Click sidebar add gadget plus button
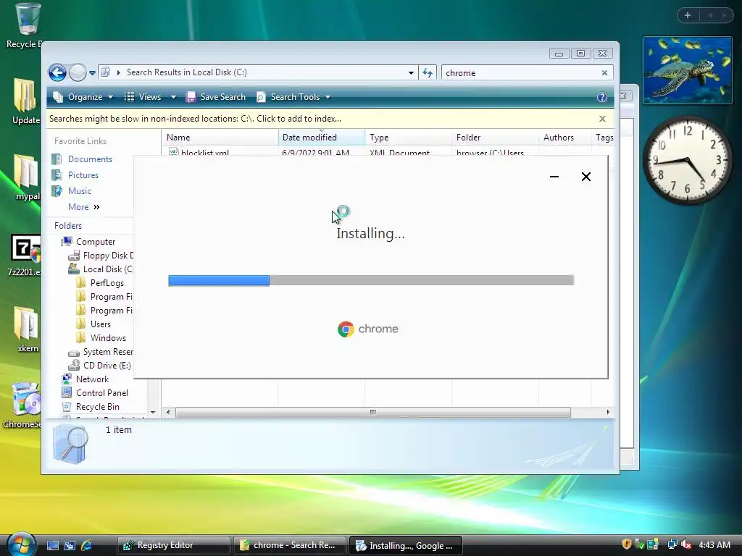The height and width of the screenshot is (556, 742). (687, 15)
